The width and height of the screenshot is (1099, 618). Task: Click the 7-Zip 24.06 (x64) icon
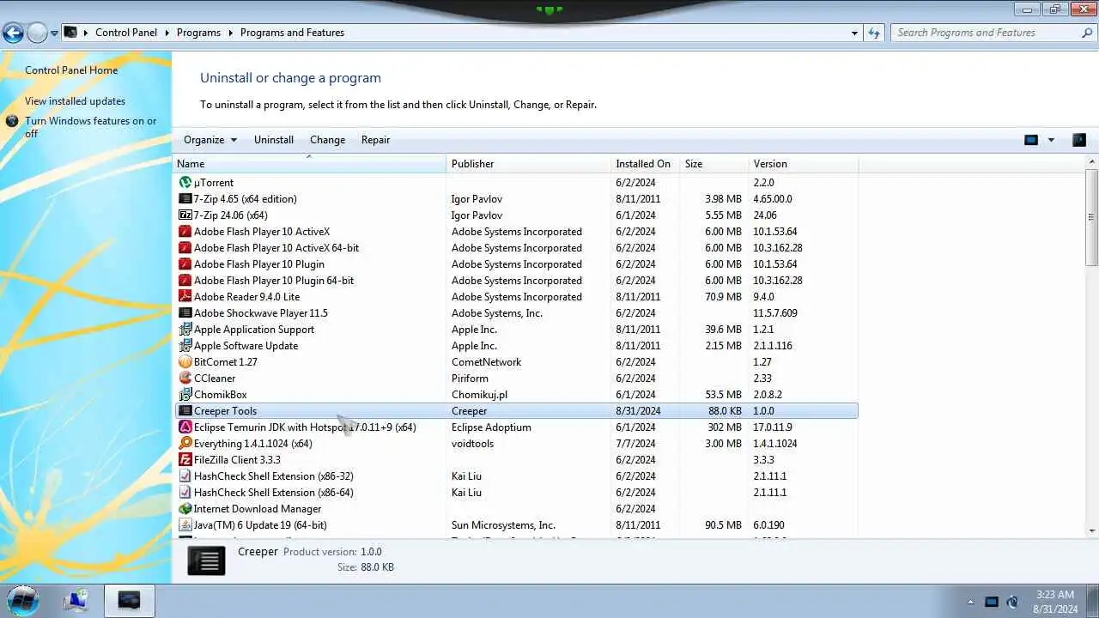point(185,215)
